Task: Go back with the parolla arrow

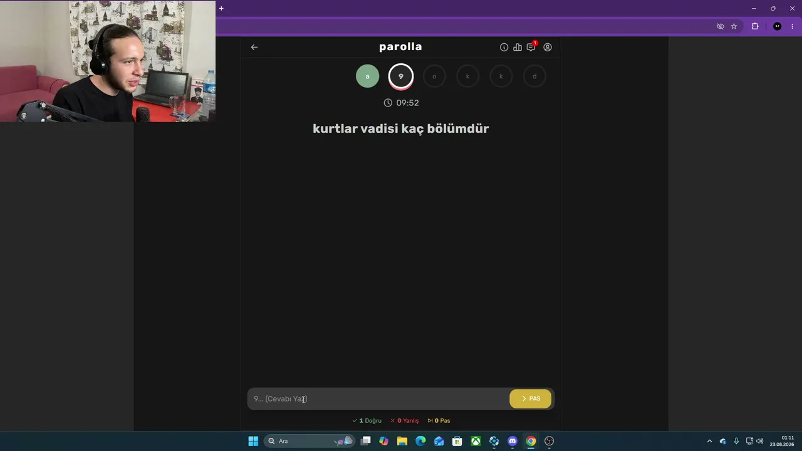Action: [x=254, y=47]
